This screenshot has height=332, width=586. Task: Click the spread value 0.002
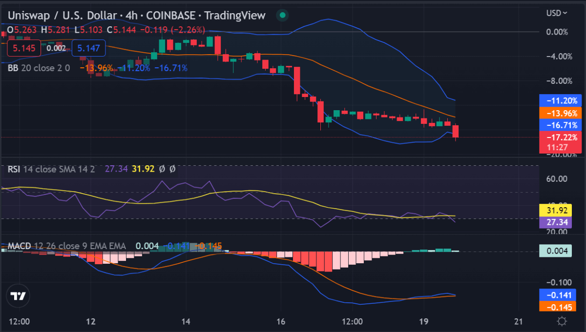pos(56,48)
